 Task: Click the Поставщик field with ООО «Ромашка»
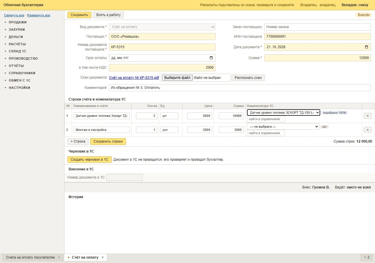(x=162, y=37)
